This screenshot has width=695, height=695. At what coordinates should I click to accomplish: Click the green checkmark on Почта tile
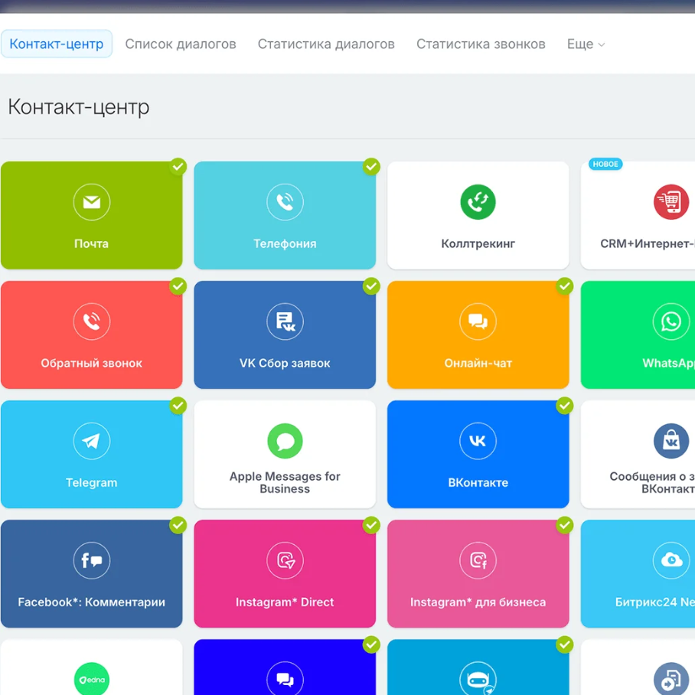(178, 166)
